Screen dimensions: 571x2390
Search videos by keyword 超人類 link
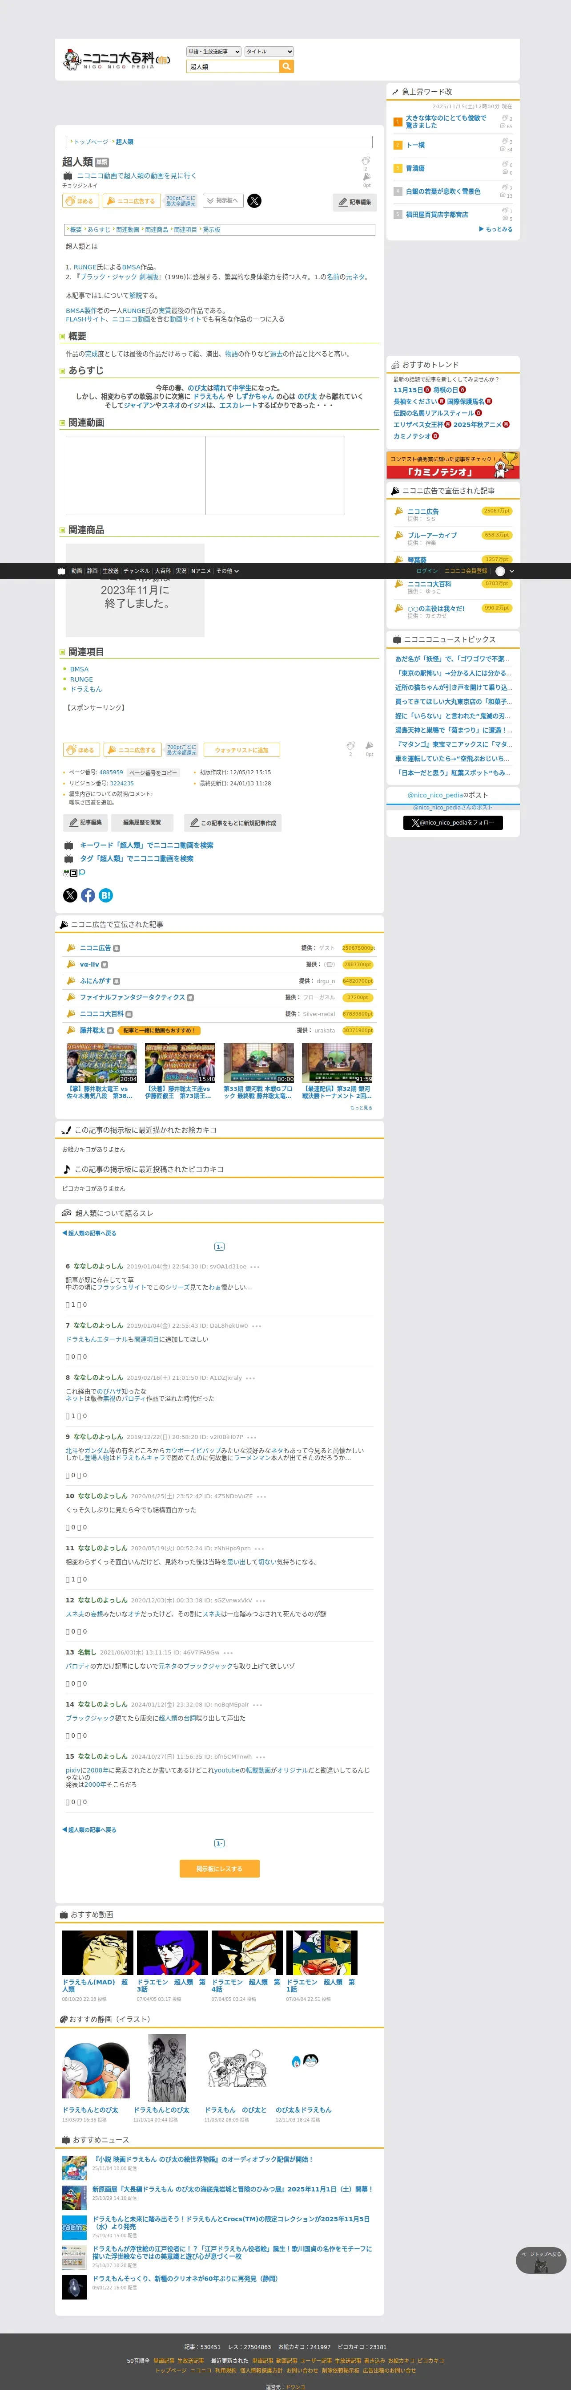(146, 845)
